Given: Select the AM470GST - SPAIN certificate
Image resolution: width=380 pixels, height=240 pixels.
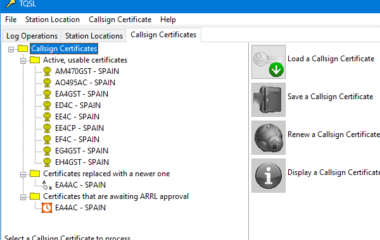Looking at the screenshot, I should tap(87, 71).
